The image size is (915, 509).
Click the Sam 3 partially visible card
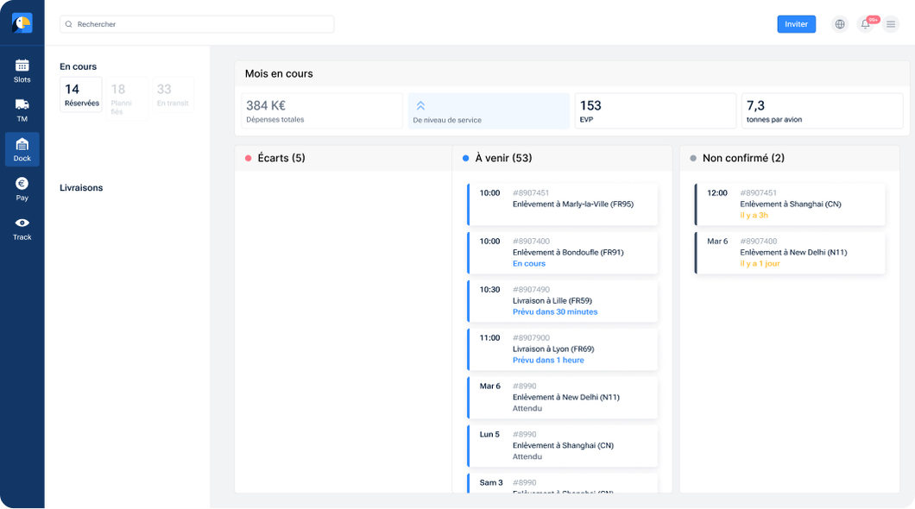[563, 483]
